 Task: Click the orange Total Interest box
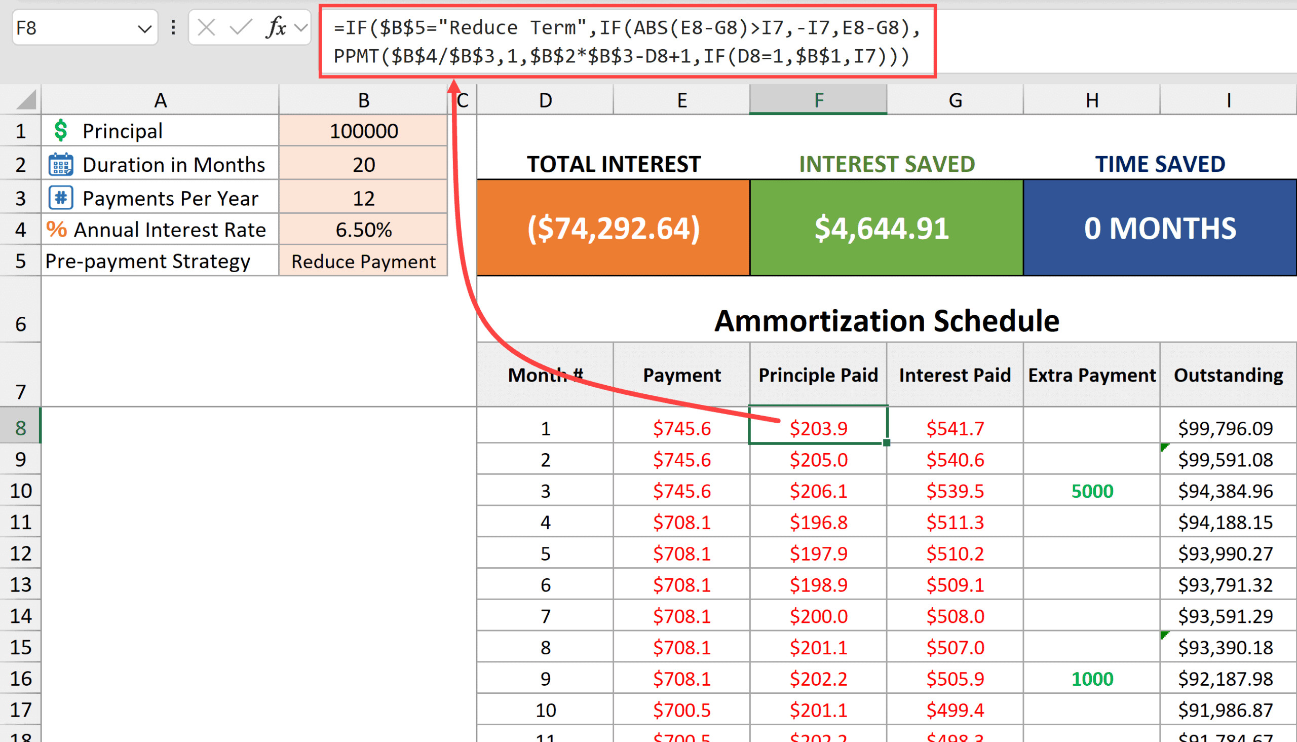tap(614, 227)
